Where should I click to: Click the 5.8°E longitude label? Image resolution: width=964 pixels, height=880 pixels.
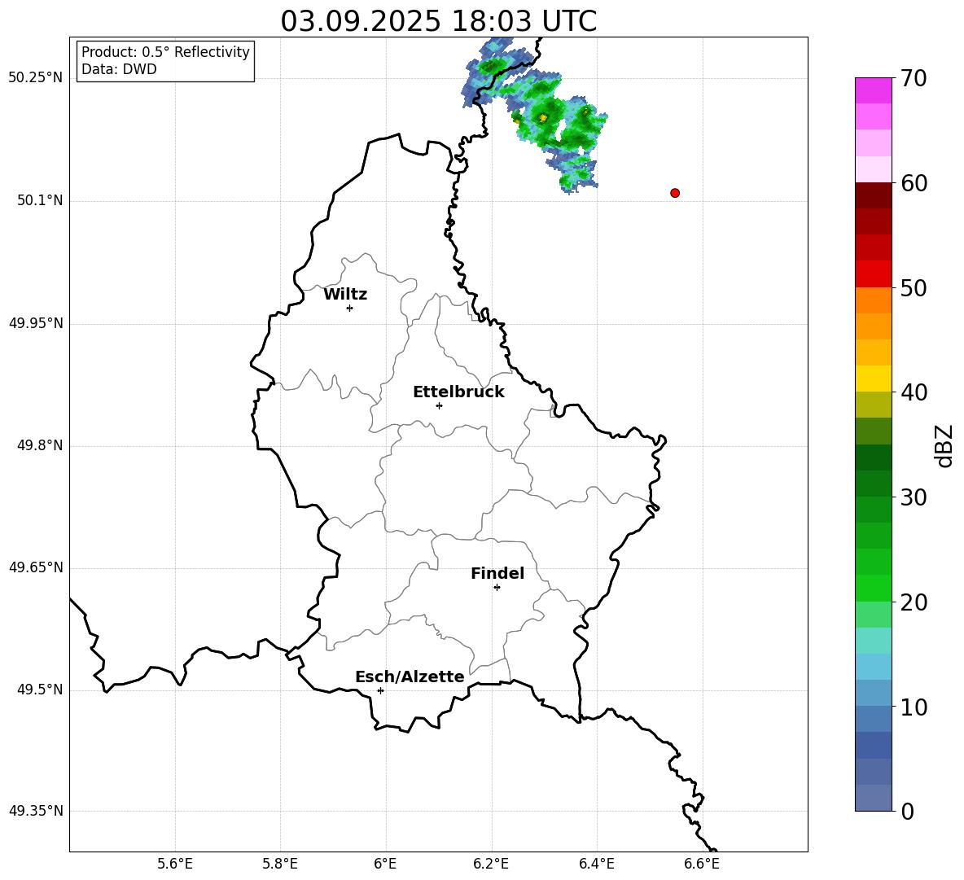280,864
